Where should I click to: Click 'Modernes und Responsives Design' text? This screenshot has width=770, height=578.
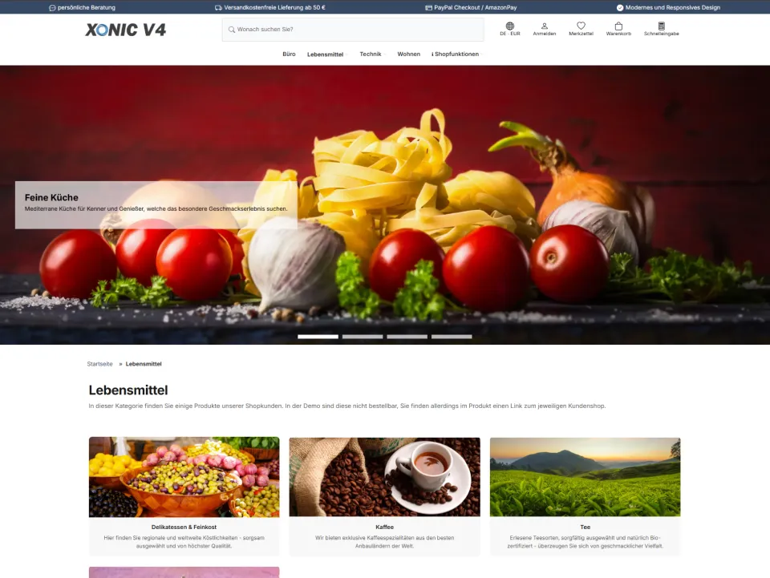(x=673, y=8)
